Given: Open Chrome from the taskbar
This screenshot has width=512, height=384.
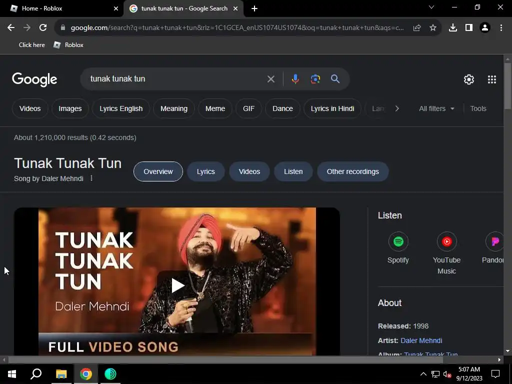Looking at the screenshot, I should coord(86,374).
